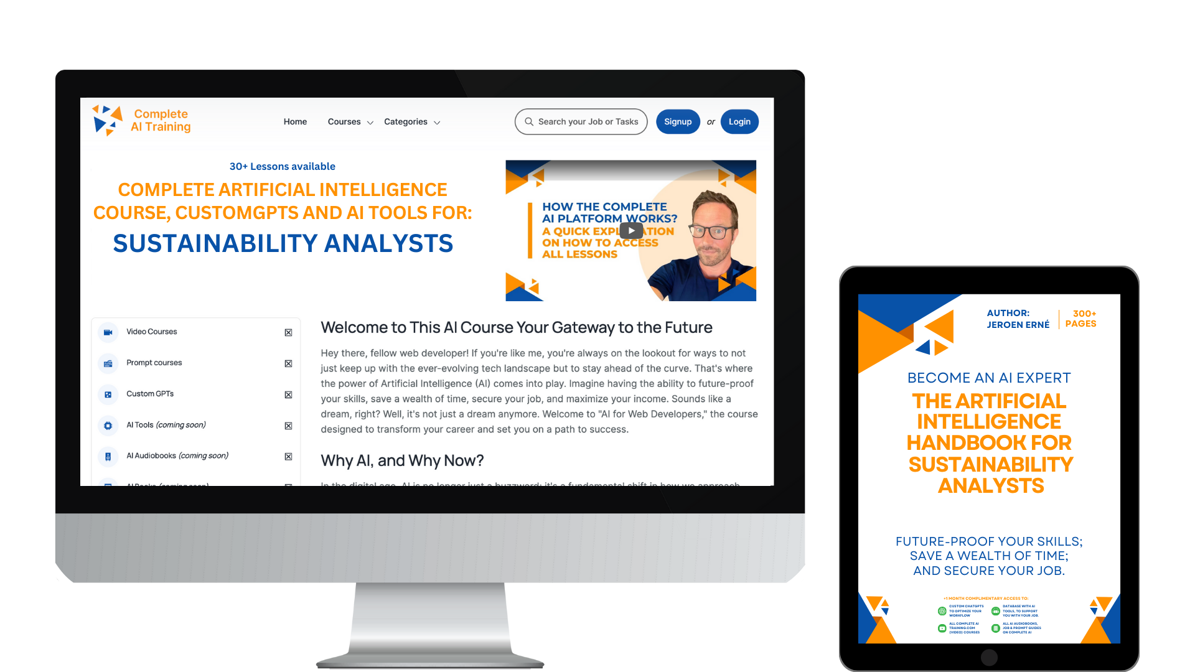The image size is (1195, 672).
Task: Toggle the Video Courses row close button
Action: click(x=288, y=332)
